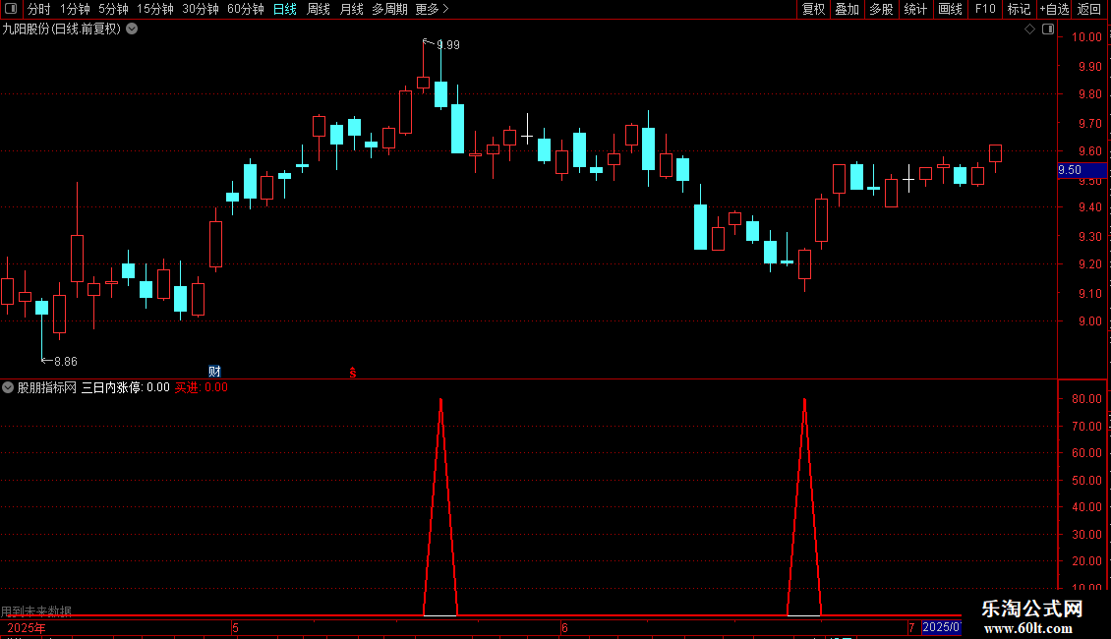Expand the 更多 periods menu
Image resolution: width=1111 pixels, height=639 pixels.
(433, 9)
